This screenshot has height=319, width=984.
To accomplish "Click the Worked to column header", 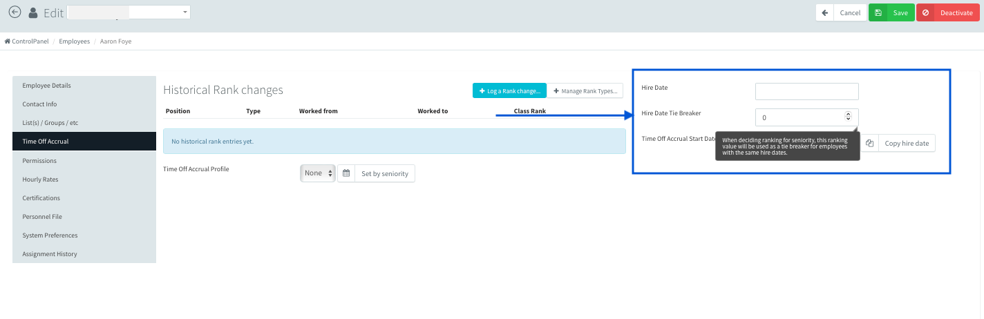I will pos(433,110).
